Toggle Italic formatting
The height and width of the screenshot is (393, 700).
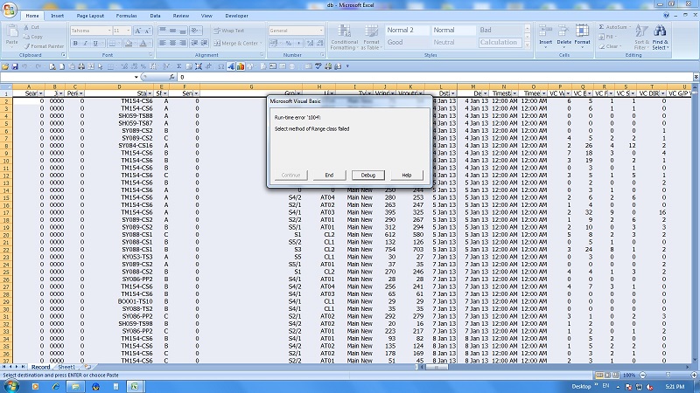[85, 43]
